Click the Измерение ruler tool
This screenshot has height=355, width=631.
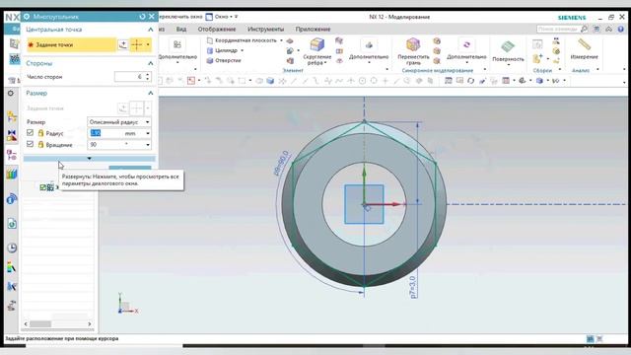584,44
